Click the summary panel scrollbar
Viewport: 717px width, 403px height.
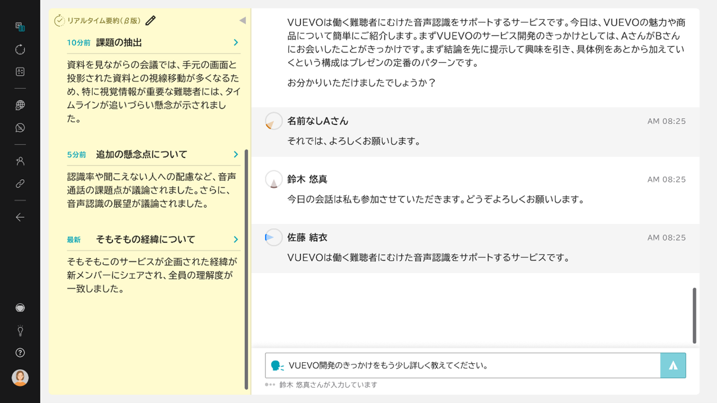[x=246, y=270]
